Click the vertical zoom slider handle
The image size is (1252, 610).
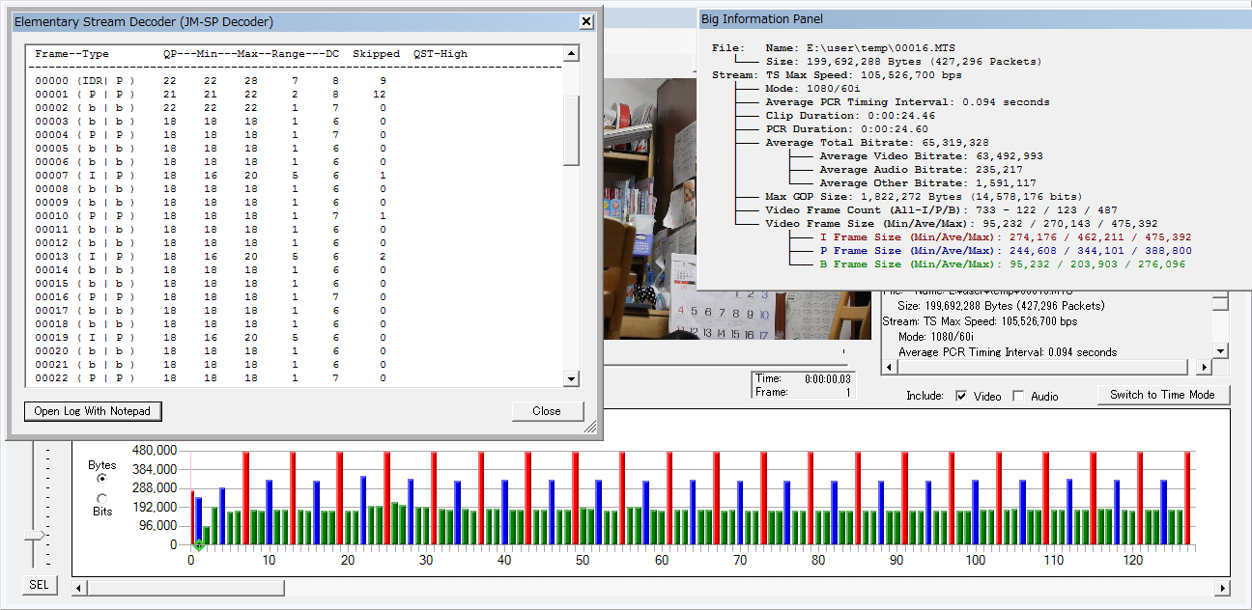(x=35, y=535)
